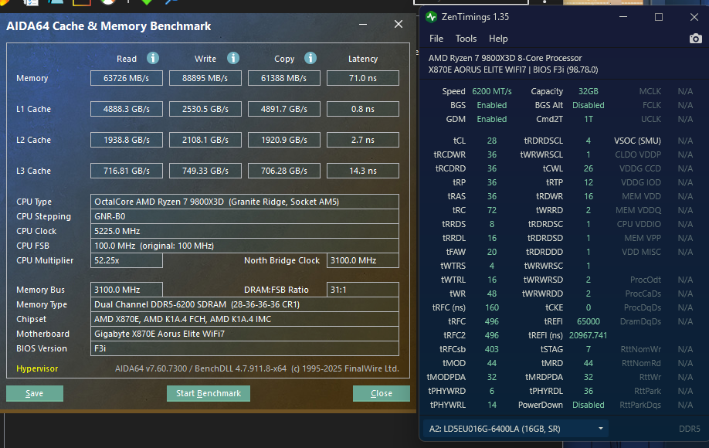Image resolution: width=709 pixels, height=448 pixels.
Task: Open the File menu in ZenTimings
Action: coord(436,39)
